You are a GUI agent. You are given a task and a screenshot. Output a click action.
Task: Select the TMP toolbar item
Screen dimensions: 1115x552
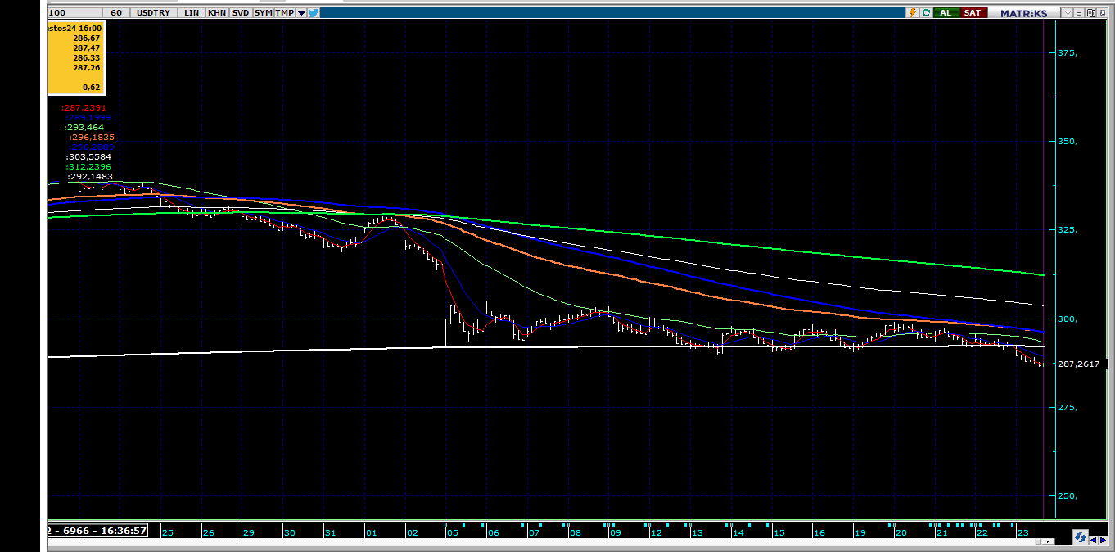click(x=284, y=13)
